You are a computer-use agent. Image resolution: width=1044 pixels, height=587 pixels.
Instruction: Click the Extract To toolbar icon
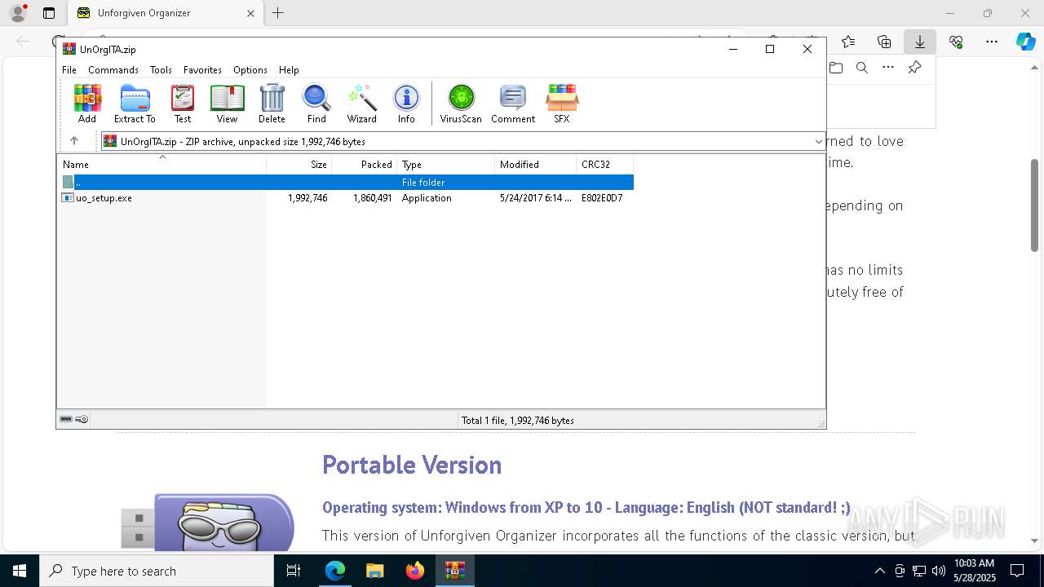click(x=135, y=104)
